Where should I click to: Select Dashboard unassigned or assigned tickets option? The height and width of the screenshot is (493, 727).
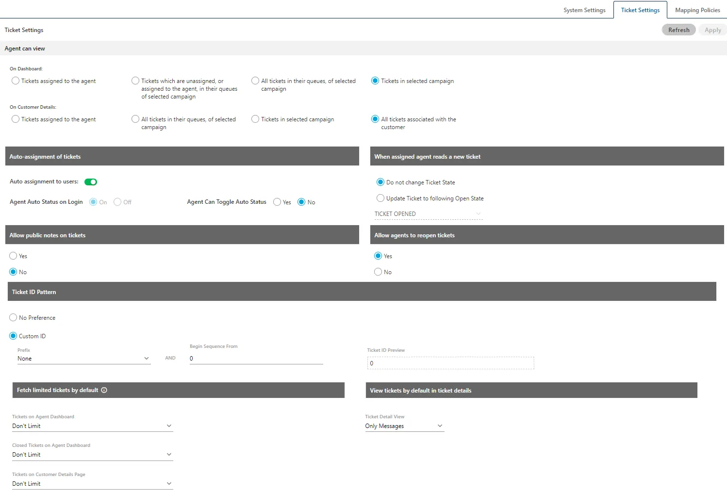tap(135, 81)
